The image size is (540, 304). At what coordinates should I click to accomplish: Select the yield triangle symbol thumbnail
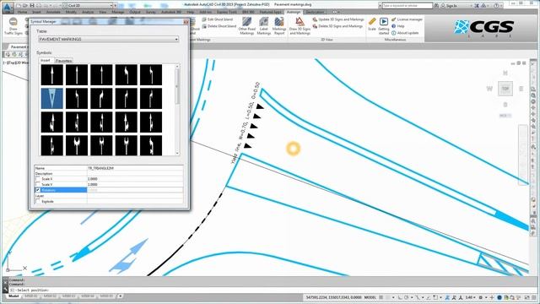(52, 98)
